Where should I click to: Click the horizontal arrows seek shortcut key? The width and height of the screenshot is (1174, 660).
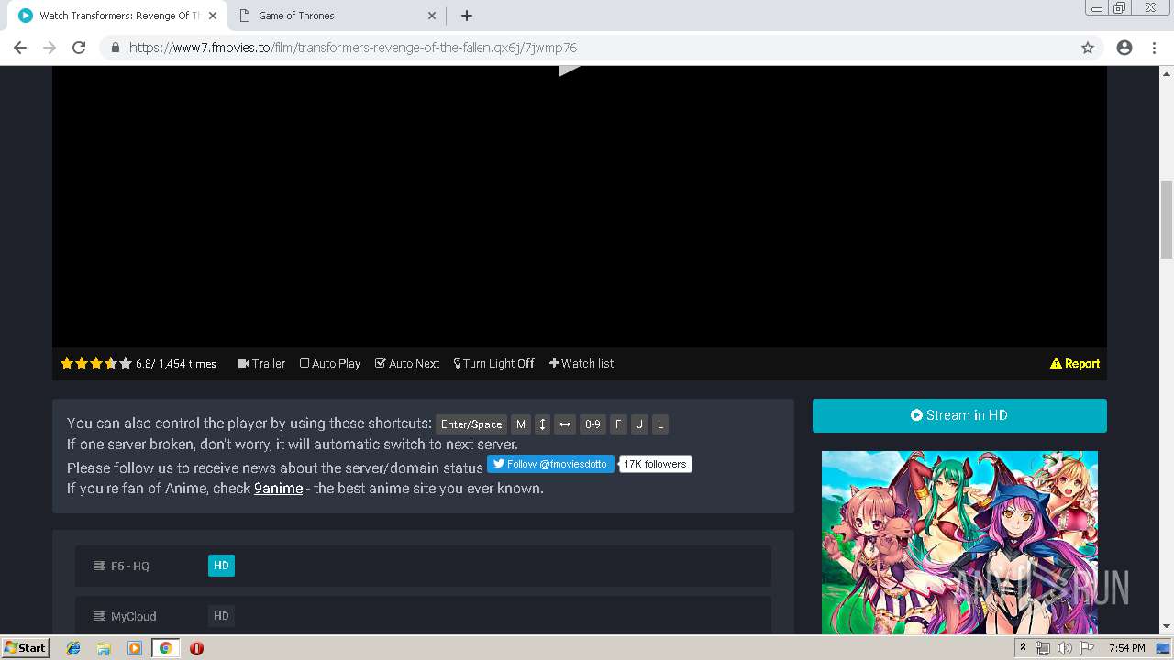[565, 424]
